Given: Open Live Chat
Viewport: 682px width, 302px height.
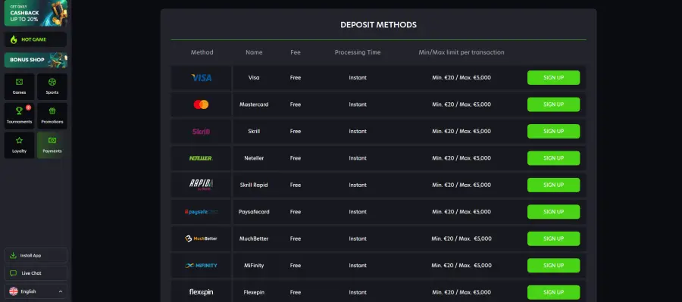Looking at the screenshot, I should click(36, 273).
